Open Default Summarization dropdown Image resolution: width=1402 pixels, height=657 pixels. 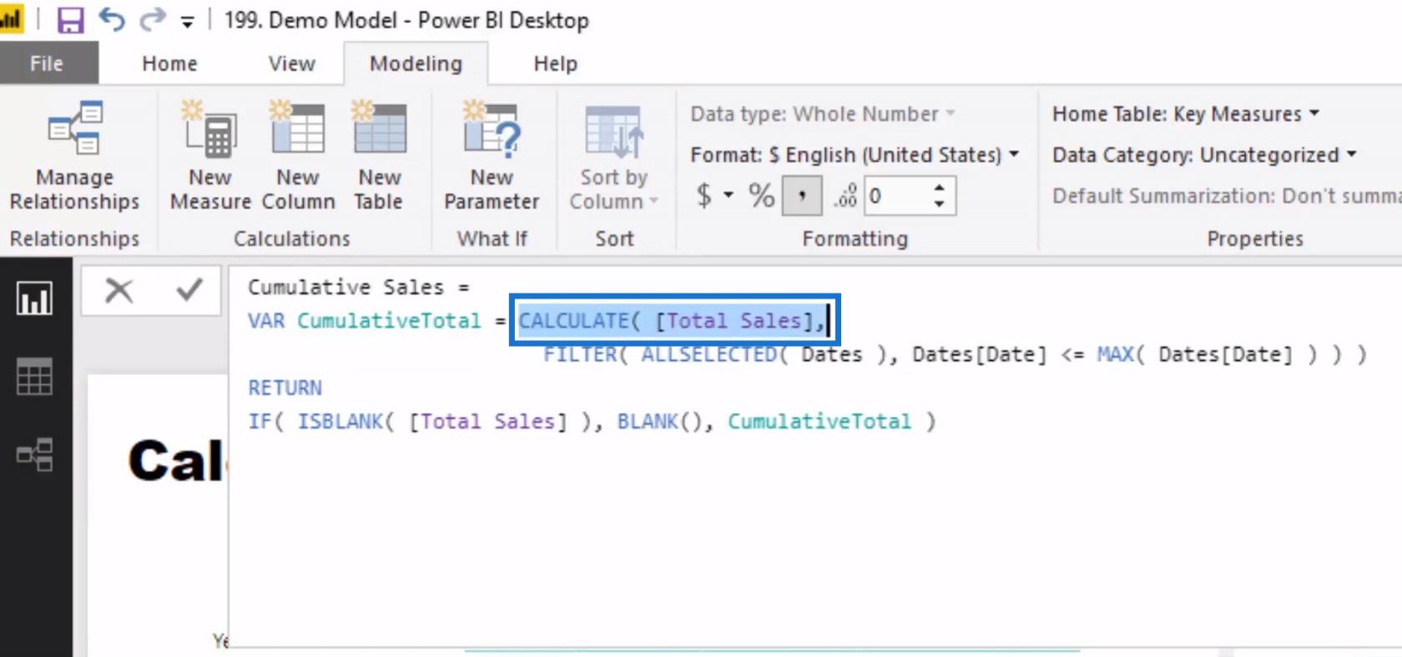(x=1227, y=196)
